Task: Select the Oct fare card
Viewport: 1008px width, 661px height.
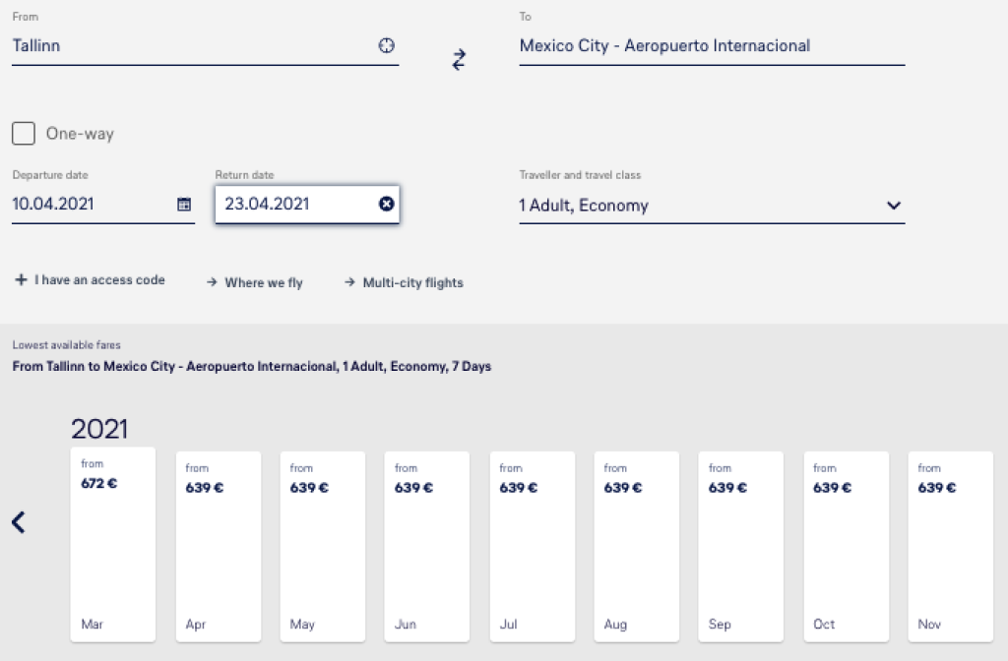Action: point(846,546)
